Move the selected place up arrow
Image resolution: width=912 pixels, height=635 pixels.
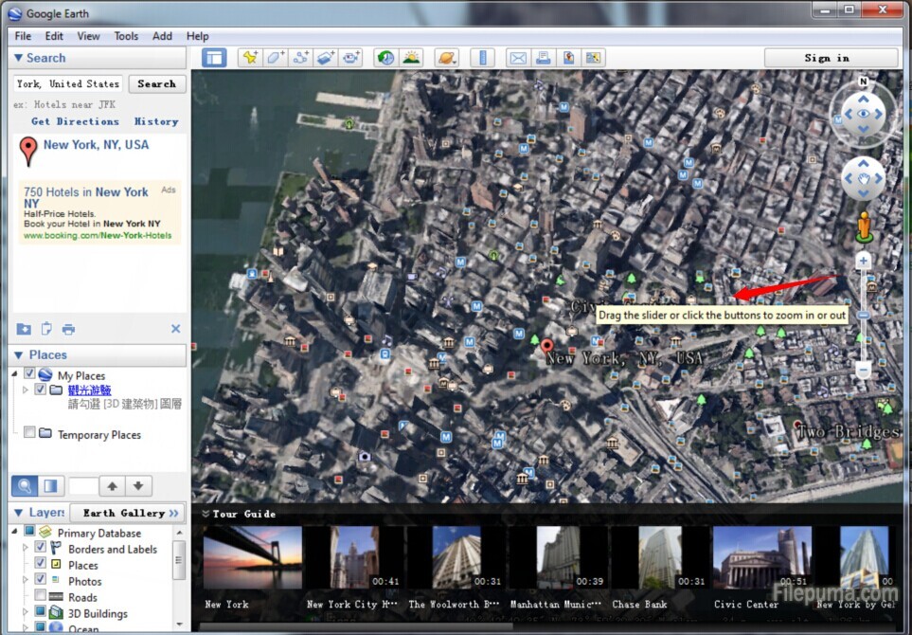(x=113, y=486)
